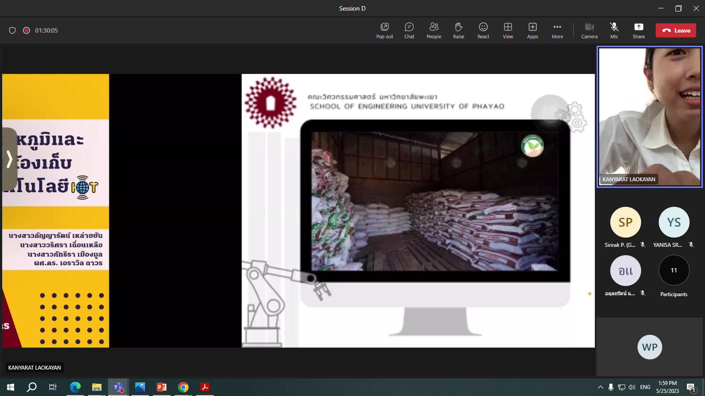This screenshot has width=705, height=396.
Task: Open Adobe Acrobat from taskbar
Action: 205,387
